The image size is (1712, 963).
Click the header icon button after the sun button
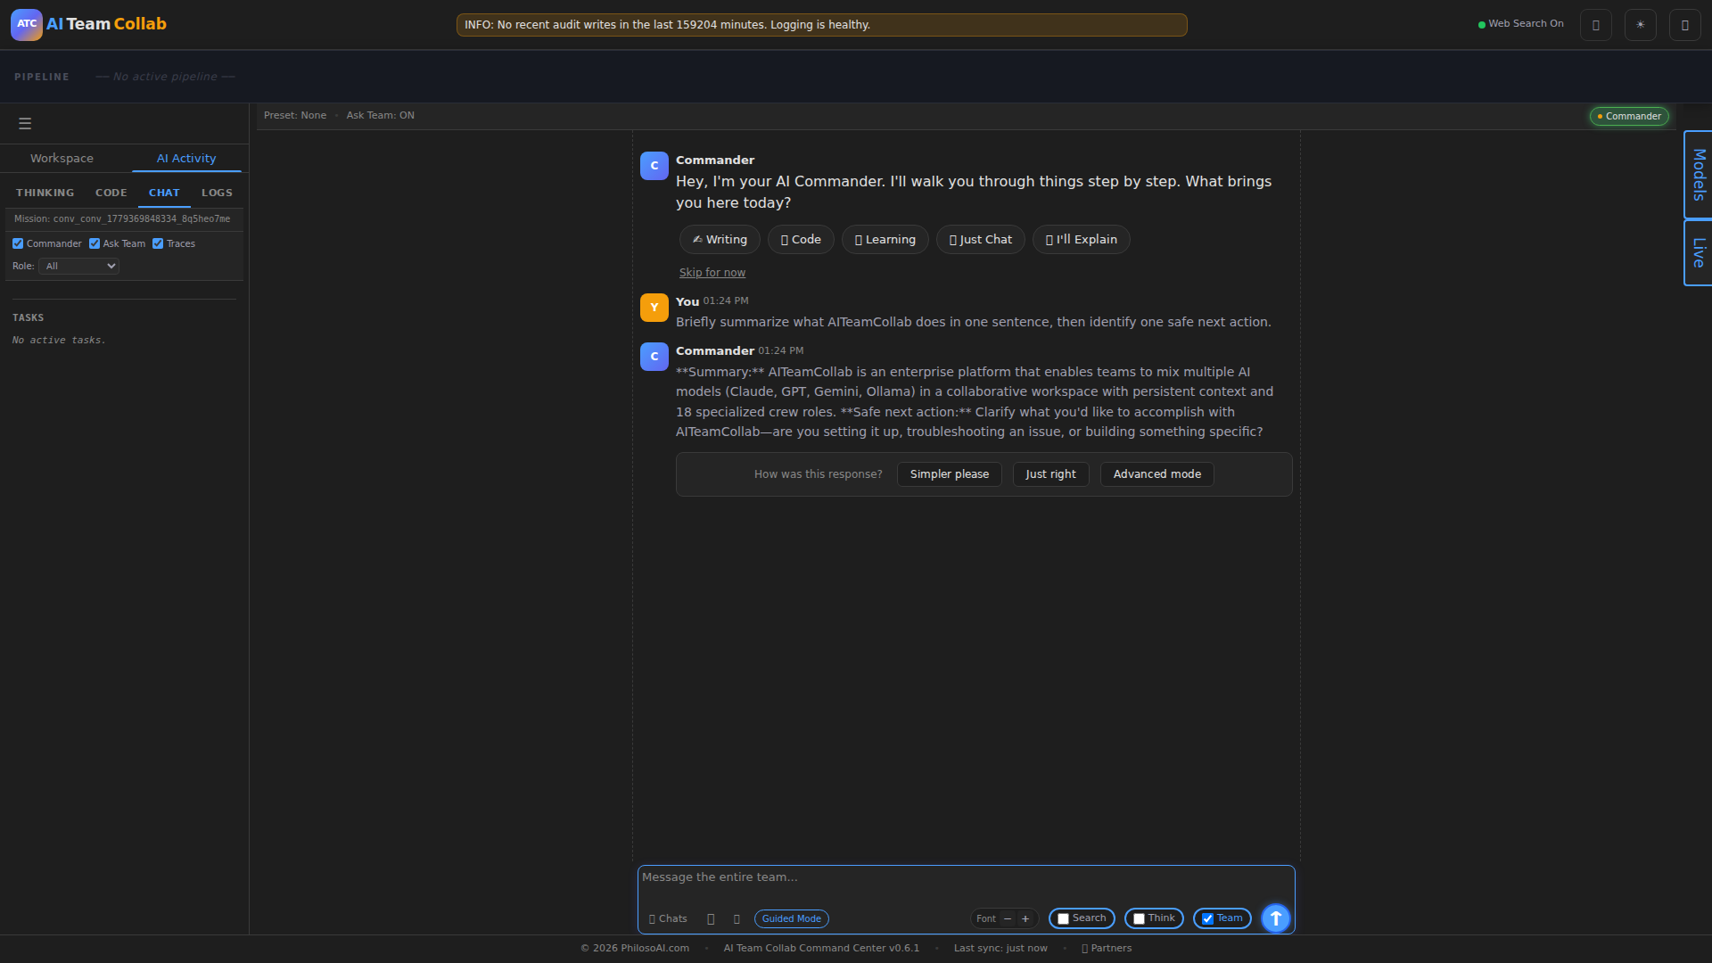(1684, 25)
